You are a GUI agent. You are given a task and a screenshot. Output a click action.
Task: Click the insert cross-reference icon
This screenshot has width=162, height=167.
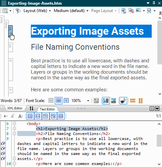131,11
